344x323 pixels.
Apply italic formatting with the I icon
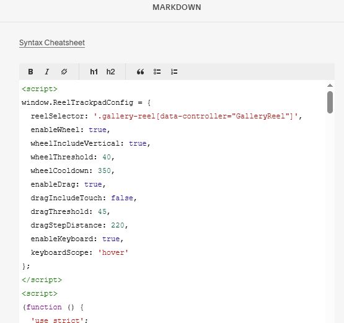coord(47,72)
